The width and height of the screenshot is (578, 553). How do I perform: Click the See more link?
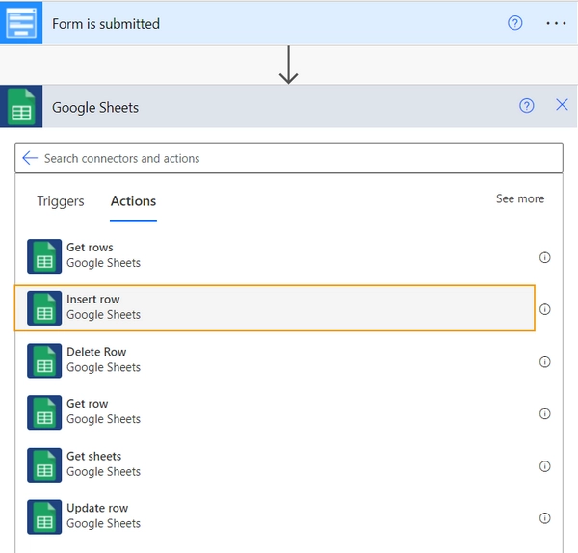point(520,198)
